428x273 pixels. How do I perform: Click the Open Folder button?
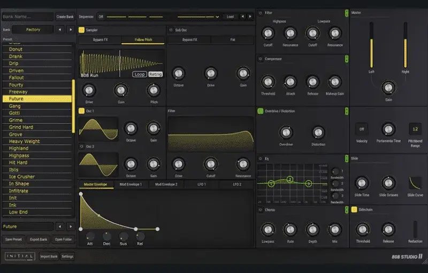tap(63, 239)
